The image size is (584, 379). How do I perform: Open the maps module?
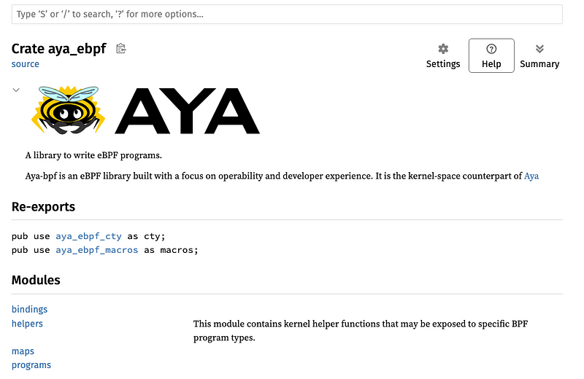click(x=23, y=351)
